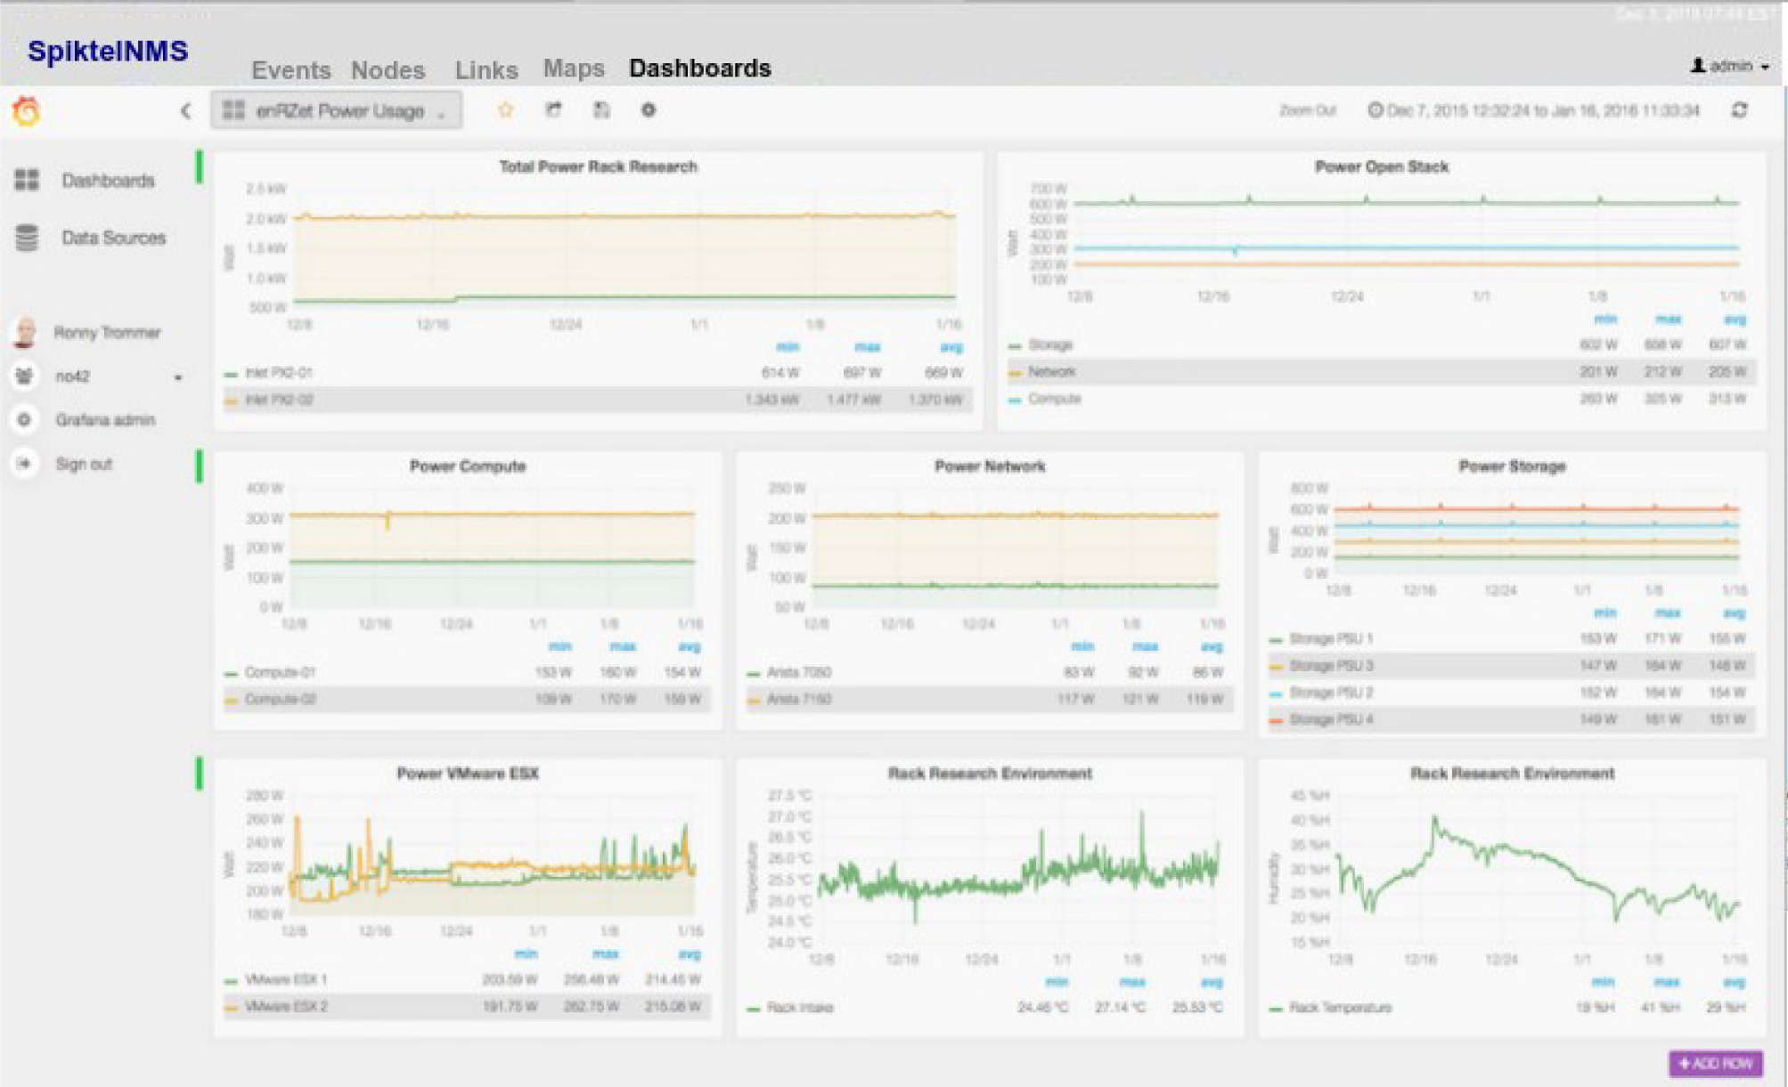Click the SpiktelNMS logo text
1788x1087 pixels.
point(108,51)
